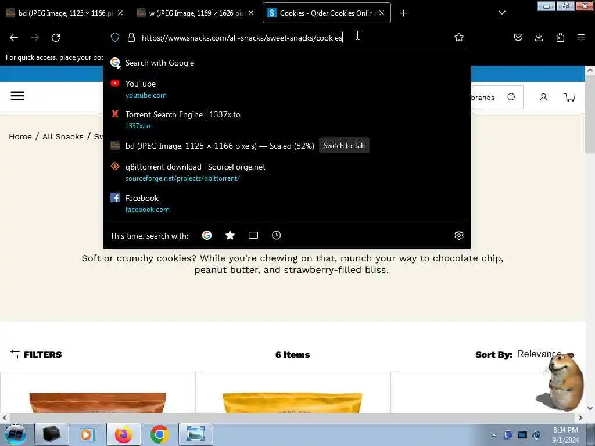595x446 pixels.
Task: Switch to bd JPEG Image tab
Action: click(x=64, y=13)
